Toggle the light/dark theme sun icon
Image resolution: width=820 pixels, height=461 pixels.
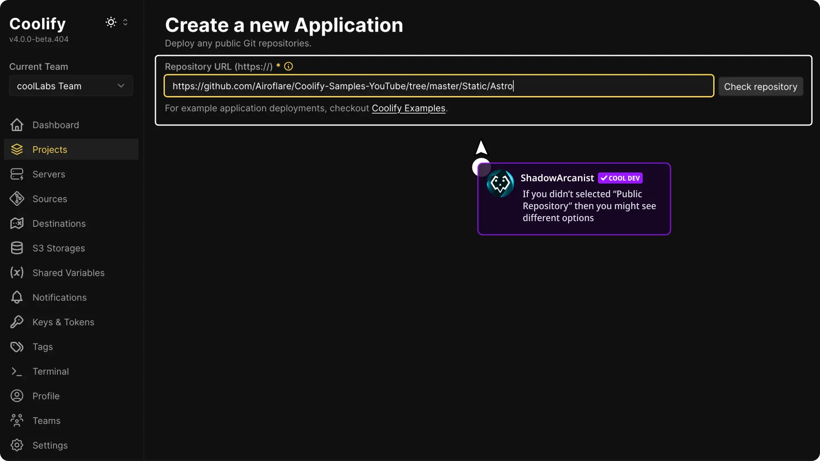coord(111,22)
